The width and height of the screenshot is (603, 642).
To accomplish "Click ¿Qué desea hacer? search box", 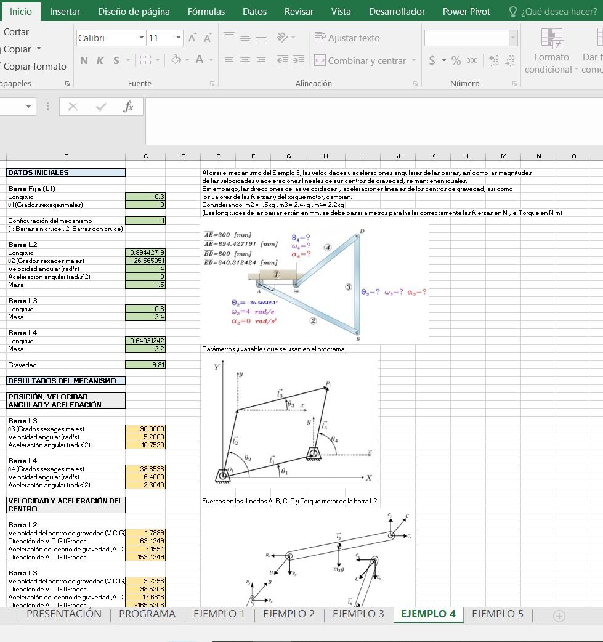I will pos(554,12).
